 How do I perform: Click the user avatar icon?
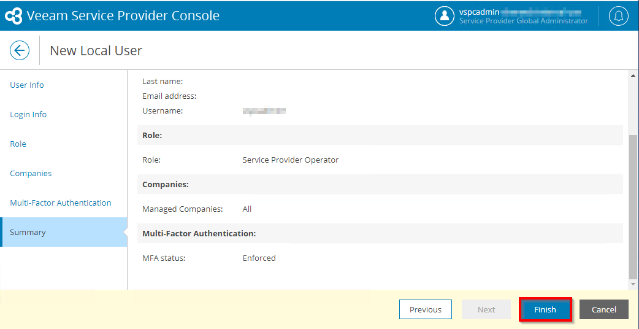[445, 15]
